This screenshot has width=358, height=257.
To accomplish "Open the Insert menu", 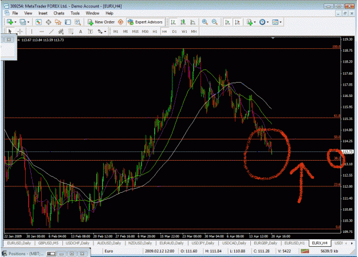I will [x=43, y=13].
